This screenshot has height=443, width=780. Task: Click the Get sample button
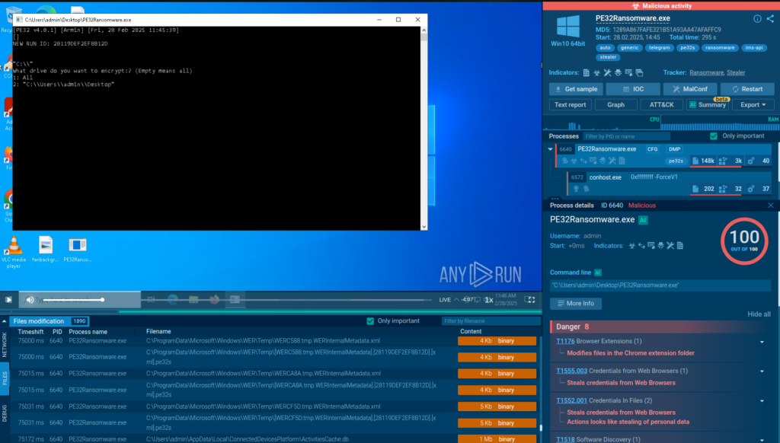pyautogui.click(x=575, y=89)
